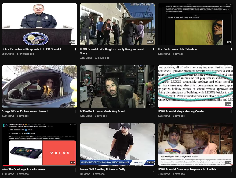The height and width of the screenshot is (178, 236).
Task: Click the 15:23 duration badge
Action: [x=228, y=42]
